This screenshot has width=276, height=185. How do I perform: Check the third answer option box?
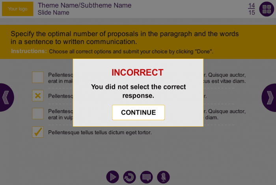tap(38, 114)
